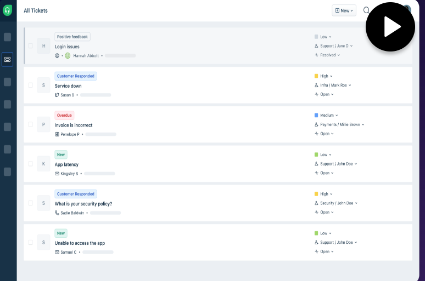Click the yellow High priority swatch on Service down
The width and height of the screenshot is (425, 281).
click(316, 76)
